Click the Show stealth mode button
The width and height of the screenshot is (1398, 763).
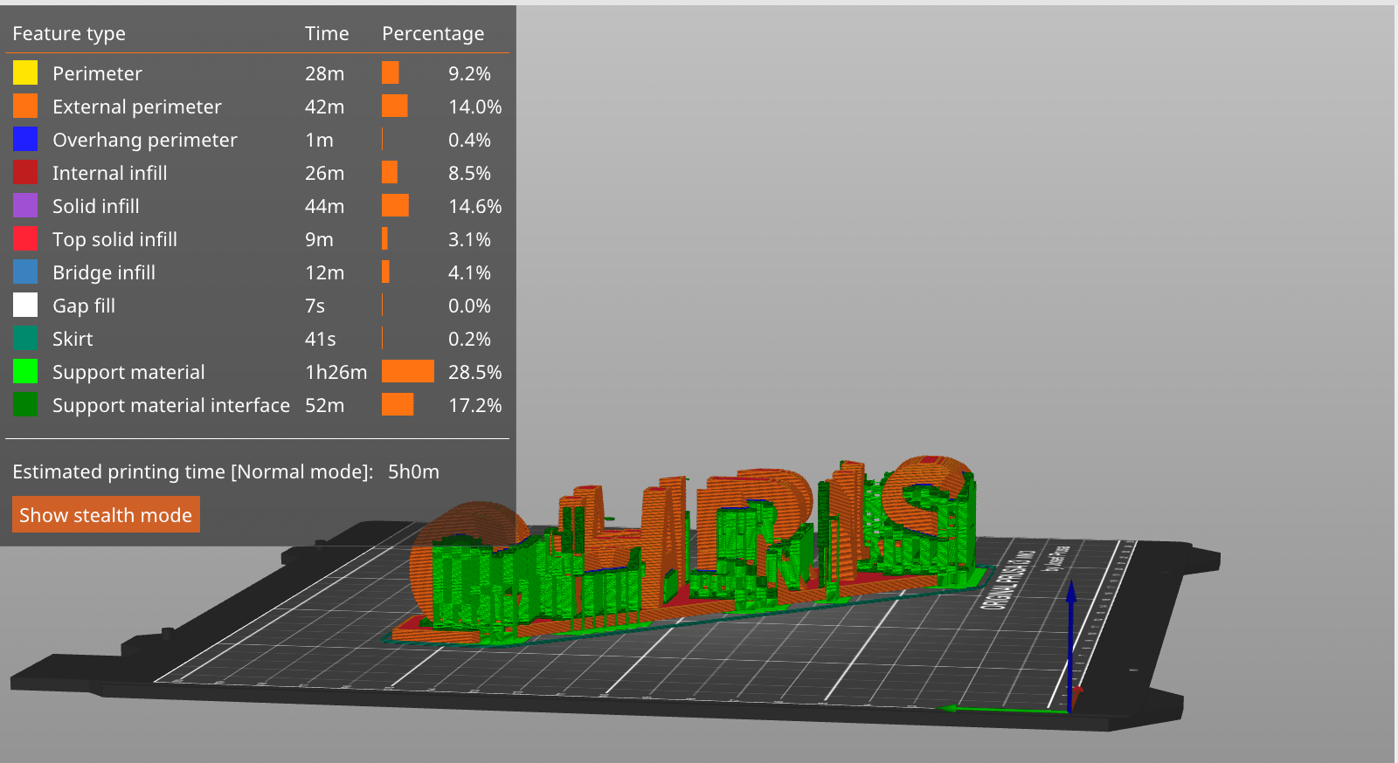coord(106,515)
